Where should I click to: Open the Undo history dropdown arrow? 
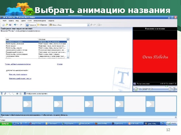click(x=18, y=25)
